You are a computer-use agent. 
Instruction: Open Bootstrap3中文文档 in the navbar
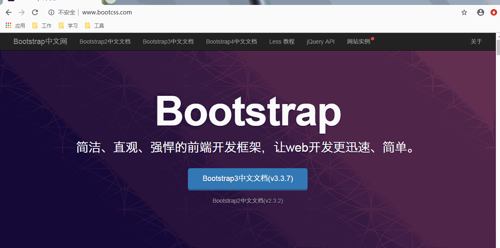coord(168,42)
